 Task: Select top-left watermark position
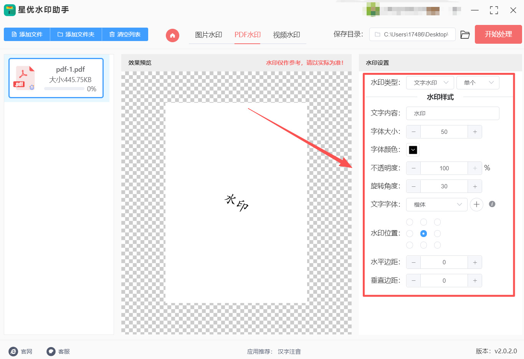[410, 222]
